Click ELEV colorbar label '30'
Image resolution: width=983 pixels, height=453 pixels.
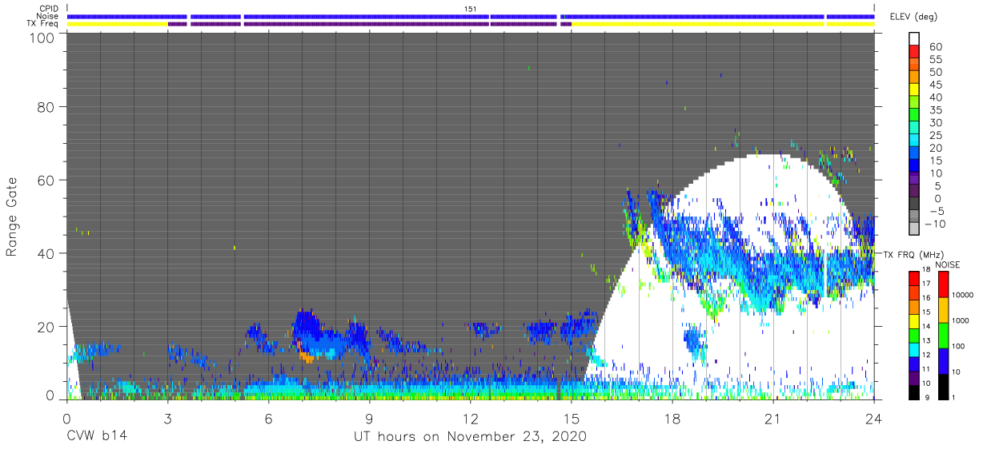[935, 122]
